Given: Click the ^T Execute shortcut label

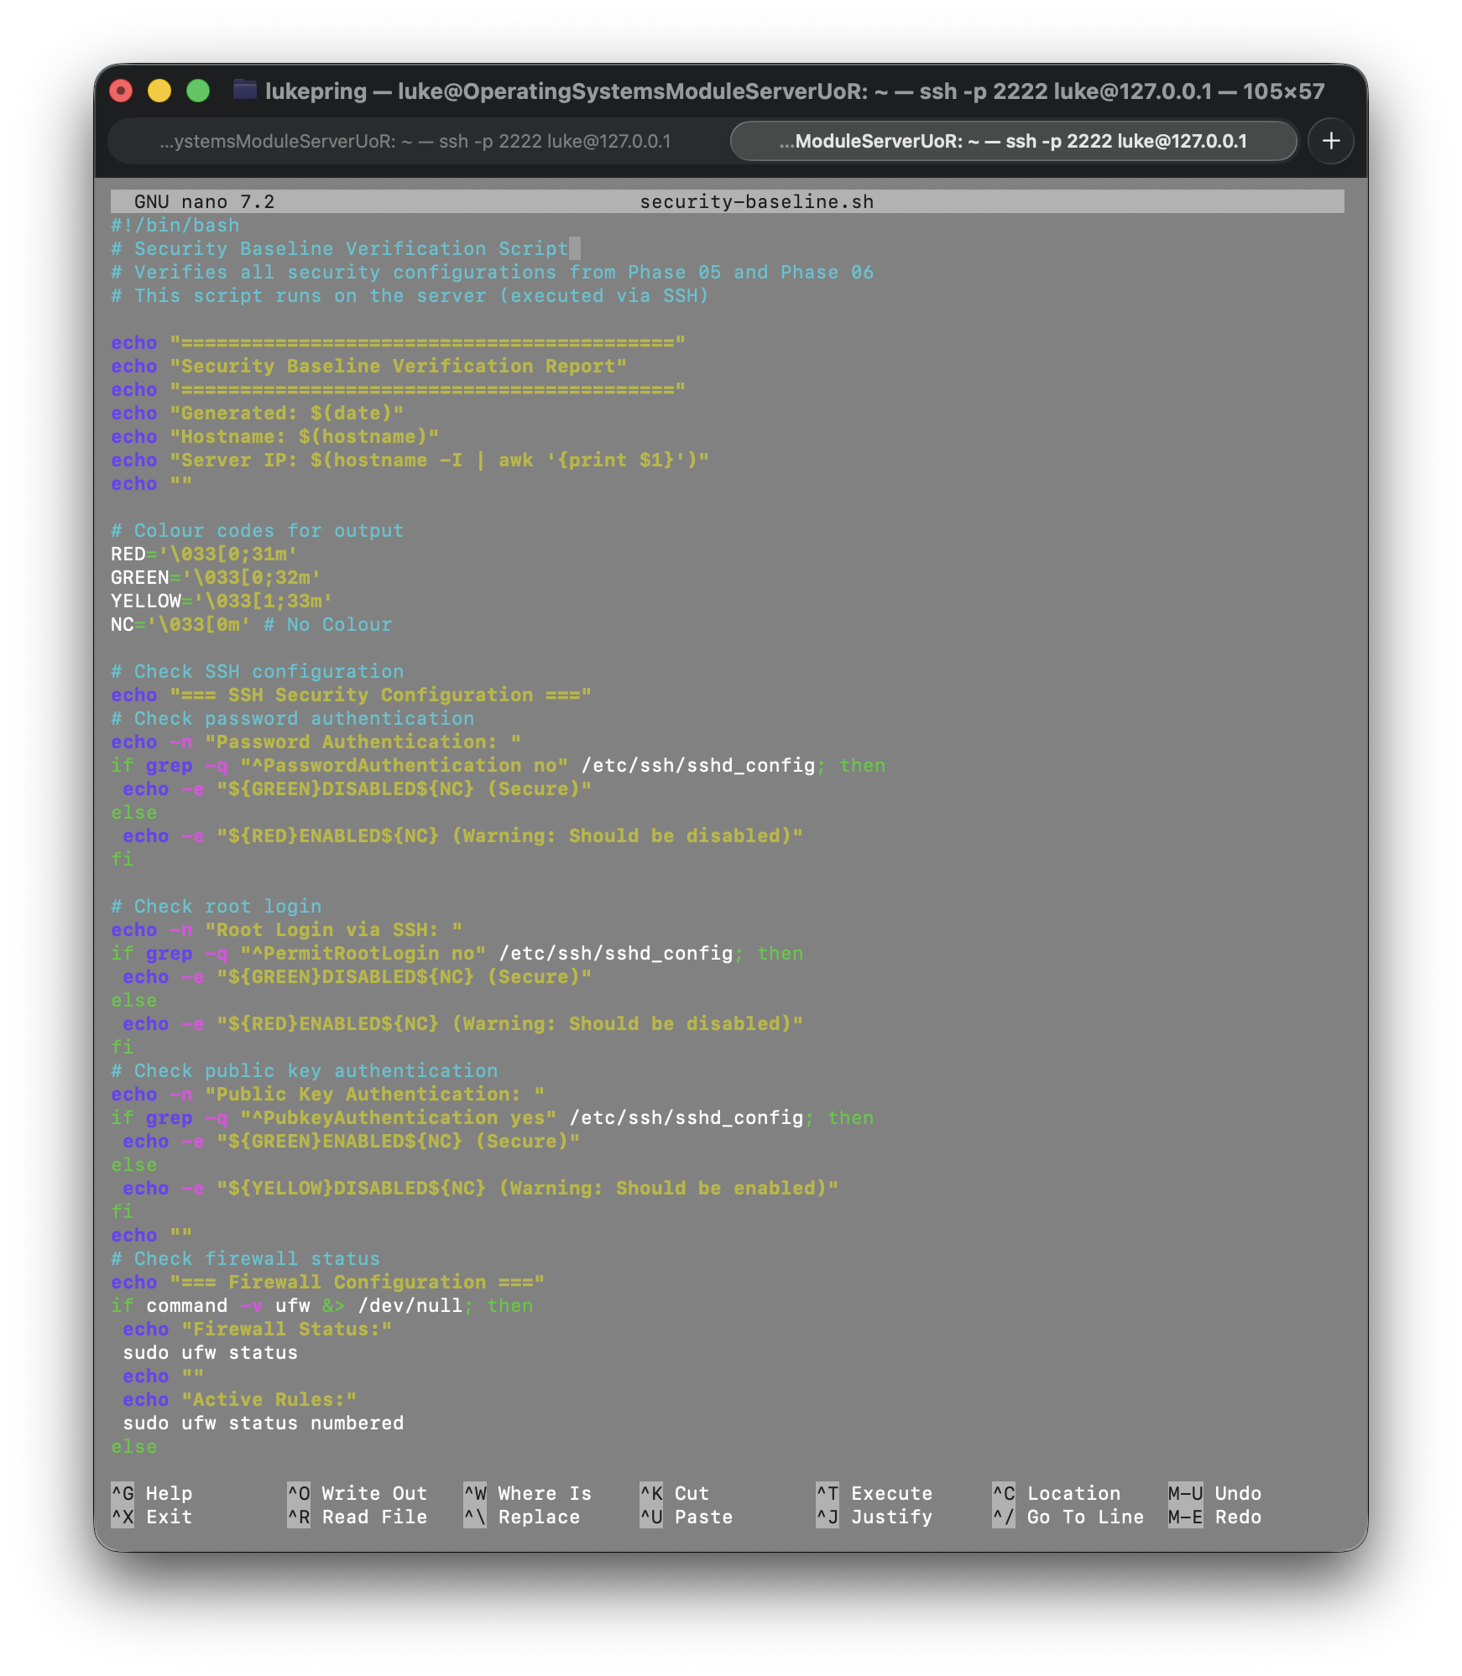Looking at the screenshot, I should tap(875, 1493).
